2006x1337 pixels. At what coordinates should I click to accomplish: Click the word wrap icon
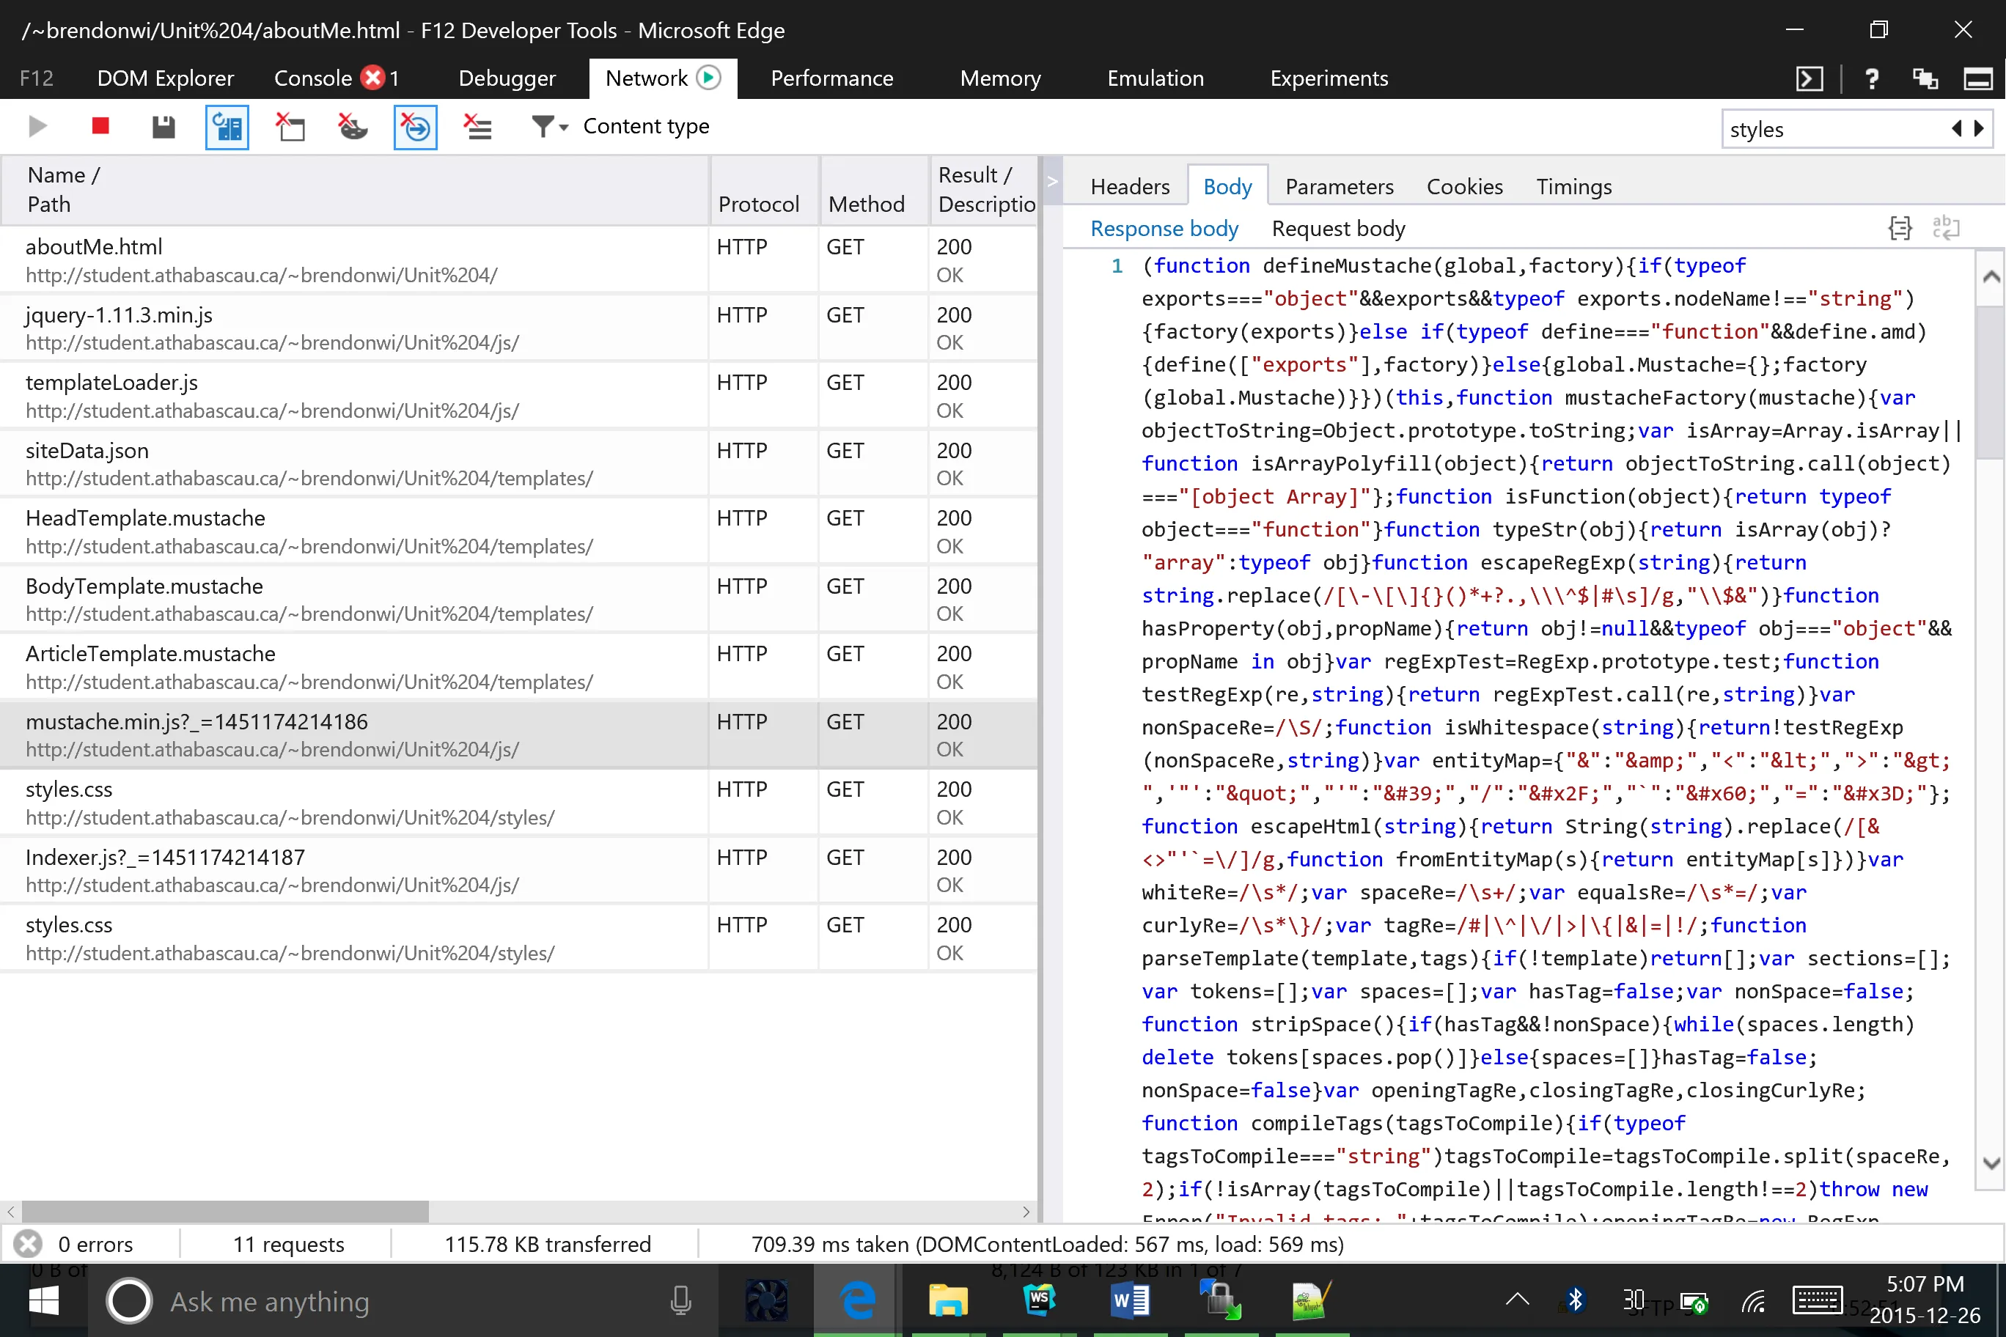(1947, 228)
